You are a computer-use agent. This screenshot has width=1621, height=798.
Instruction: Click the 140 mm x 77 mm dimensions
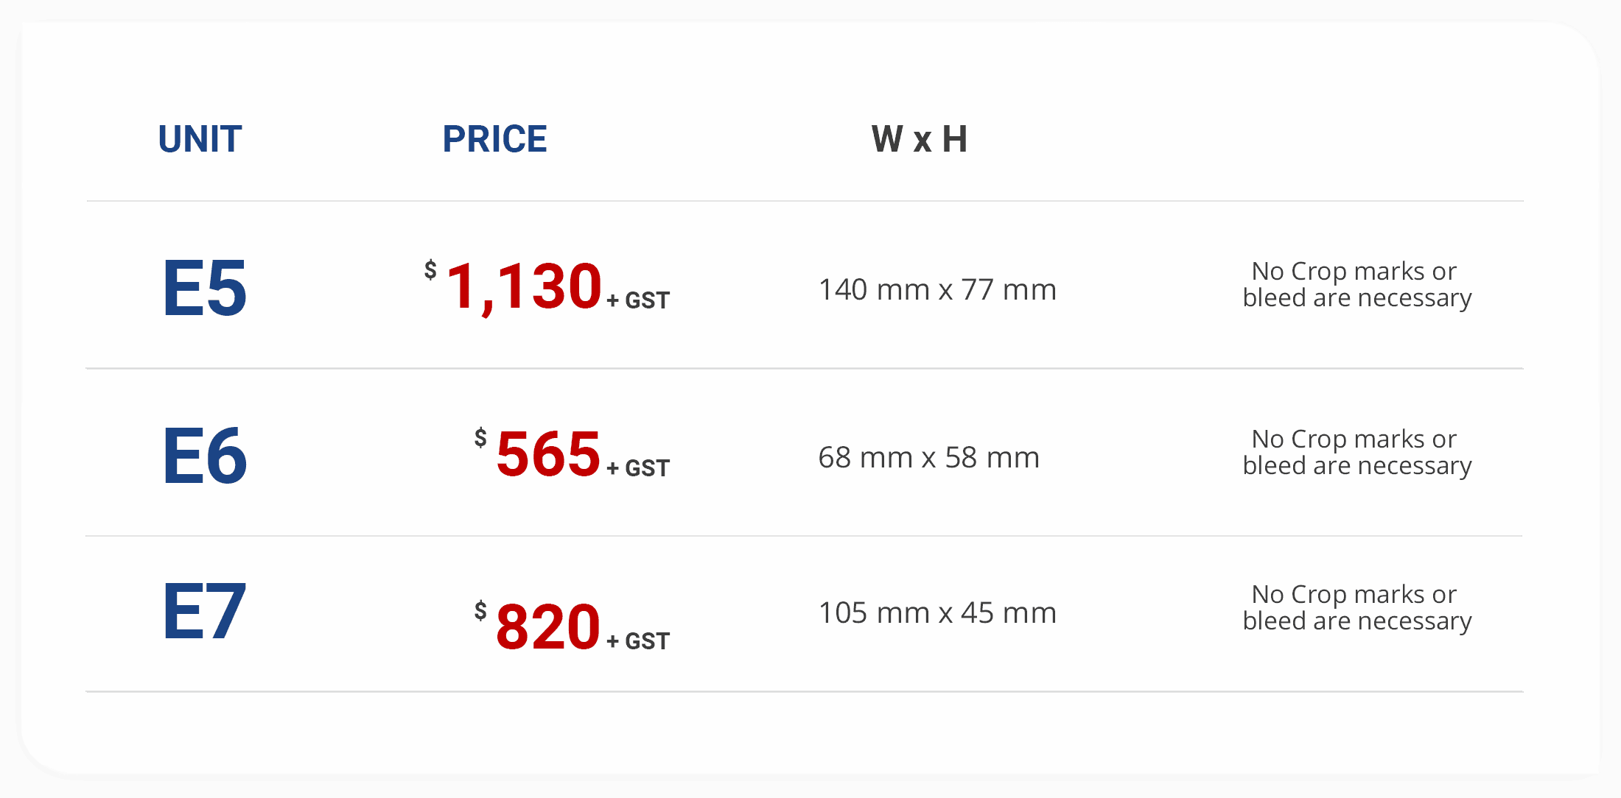[x=937, y=290]
